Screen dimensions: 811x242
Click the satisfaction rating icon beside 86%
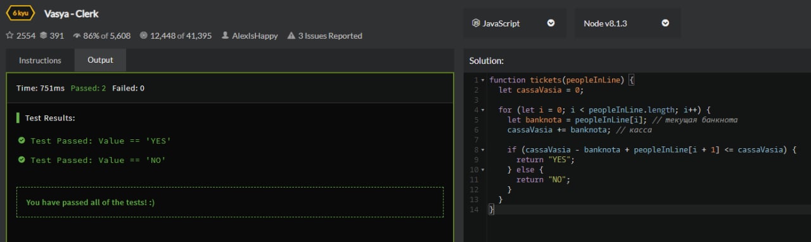click(x=77, y=36)
